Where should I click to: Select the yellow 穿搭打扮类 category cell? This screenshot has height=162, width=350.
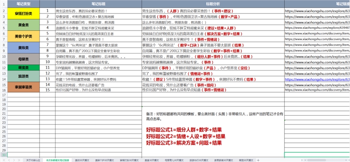point(24,14)
